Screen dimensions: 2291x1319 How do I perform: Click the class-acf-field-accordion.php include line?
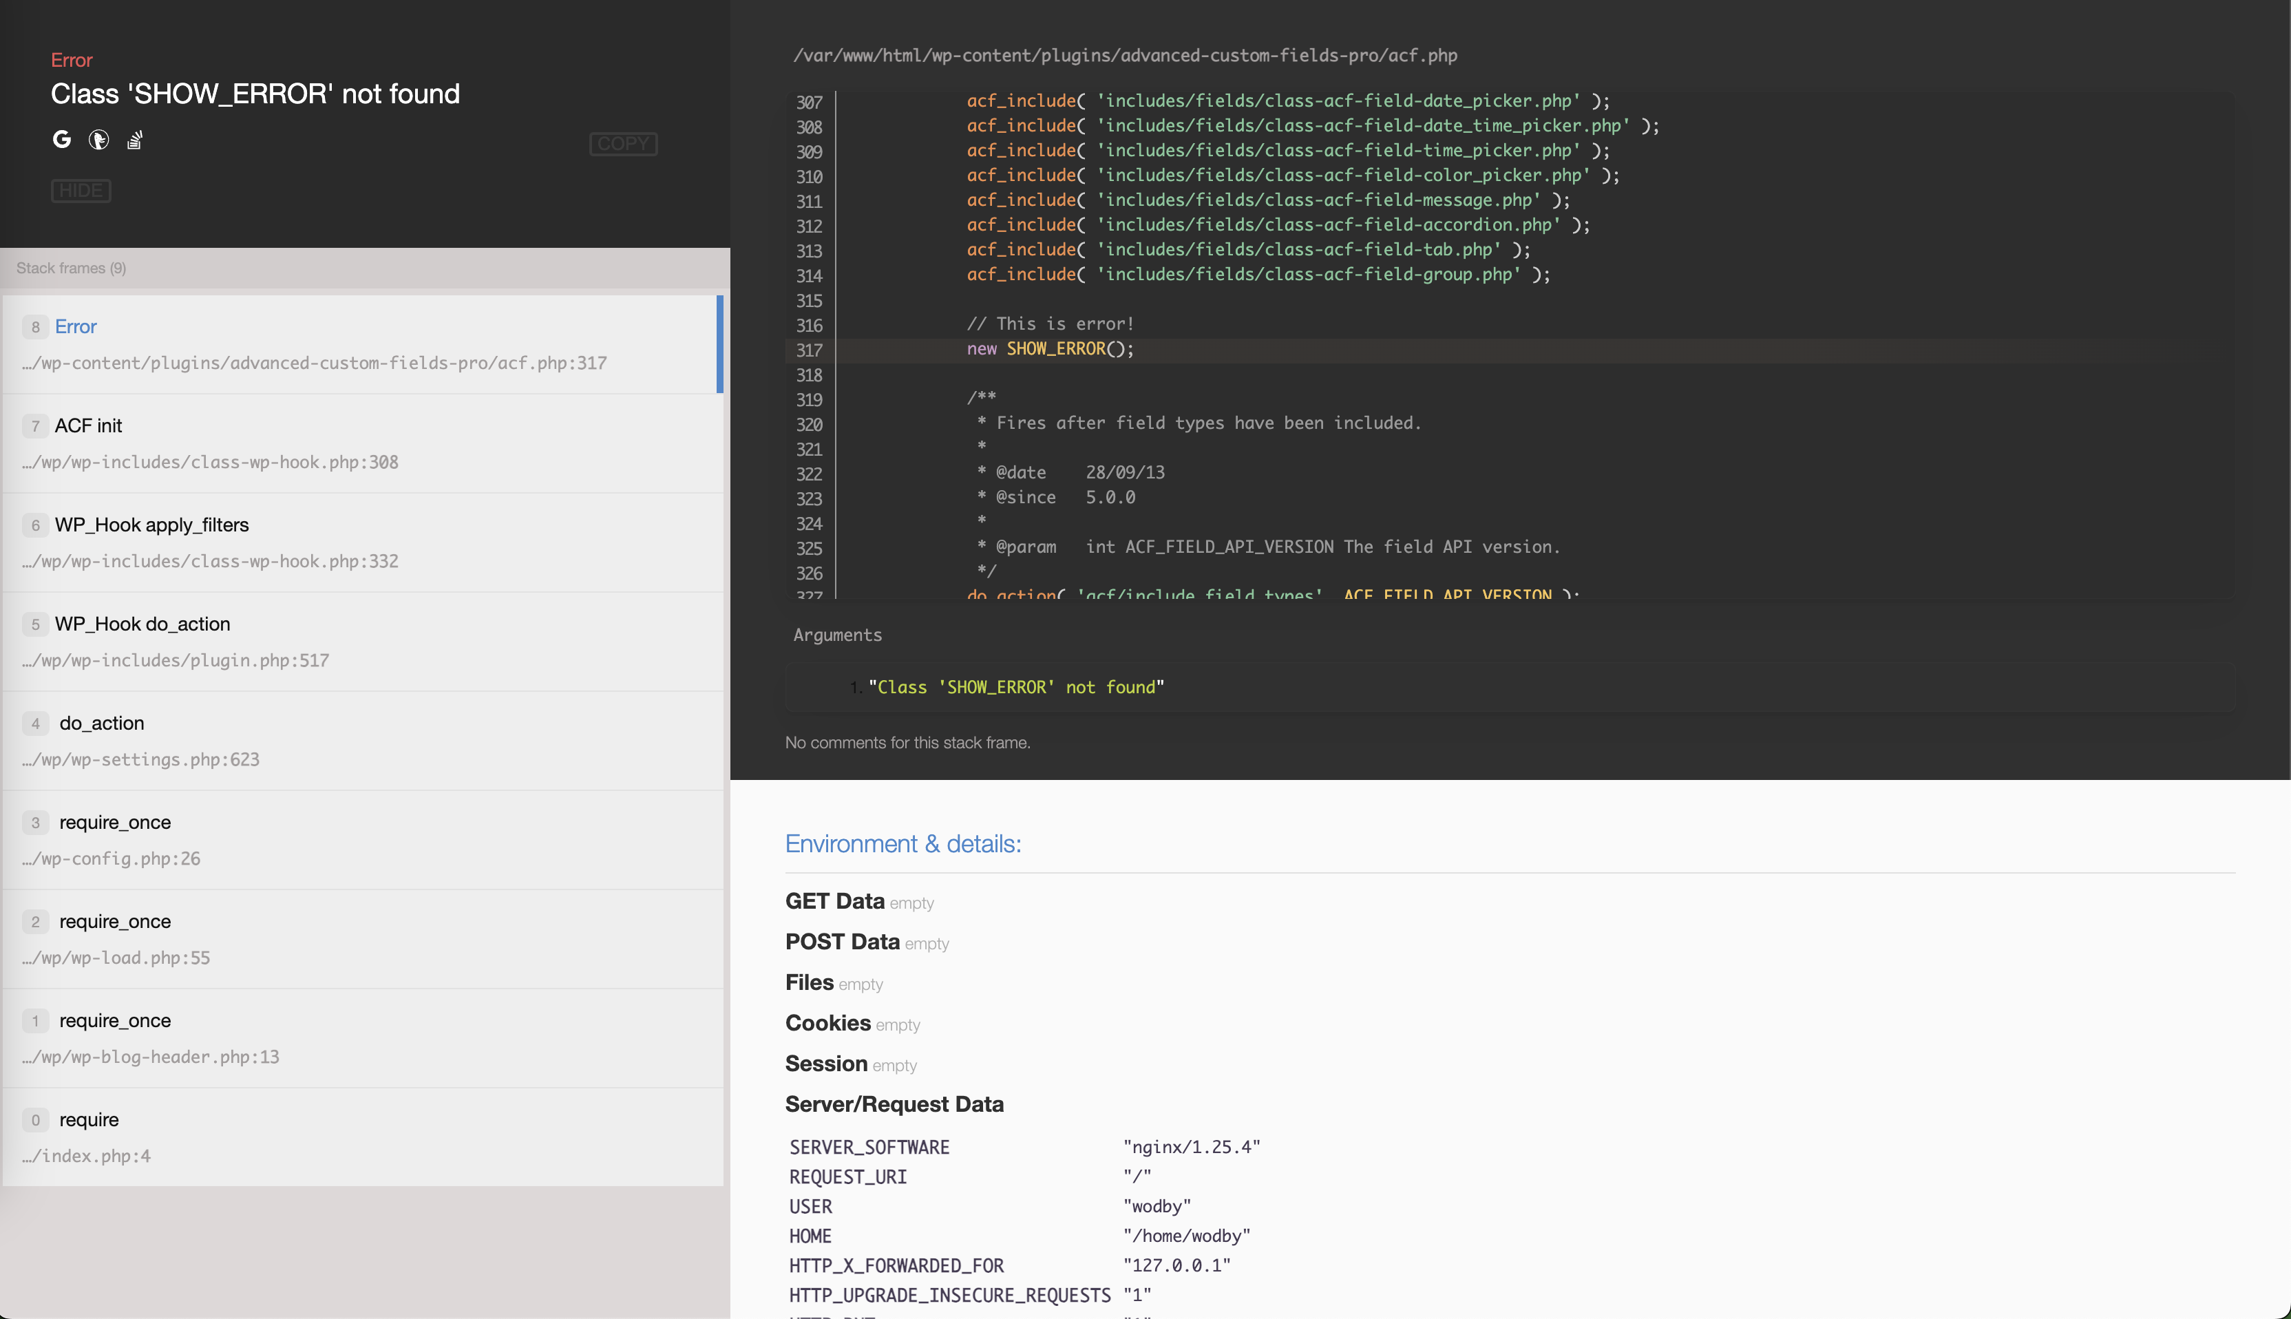pyautogui.click(x=1278, y=226)
